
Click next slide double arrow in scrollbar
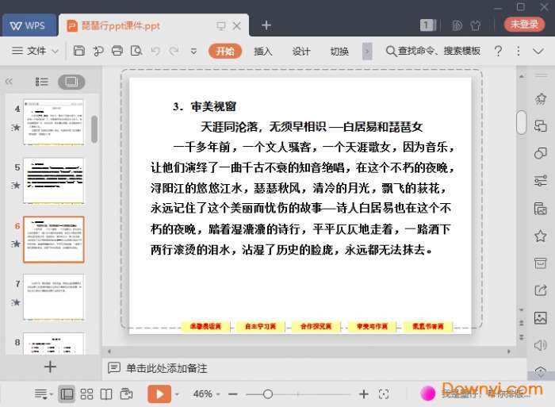pos(522,336)
